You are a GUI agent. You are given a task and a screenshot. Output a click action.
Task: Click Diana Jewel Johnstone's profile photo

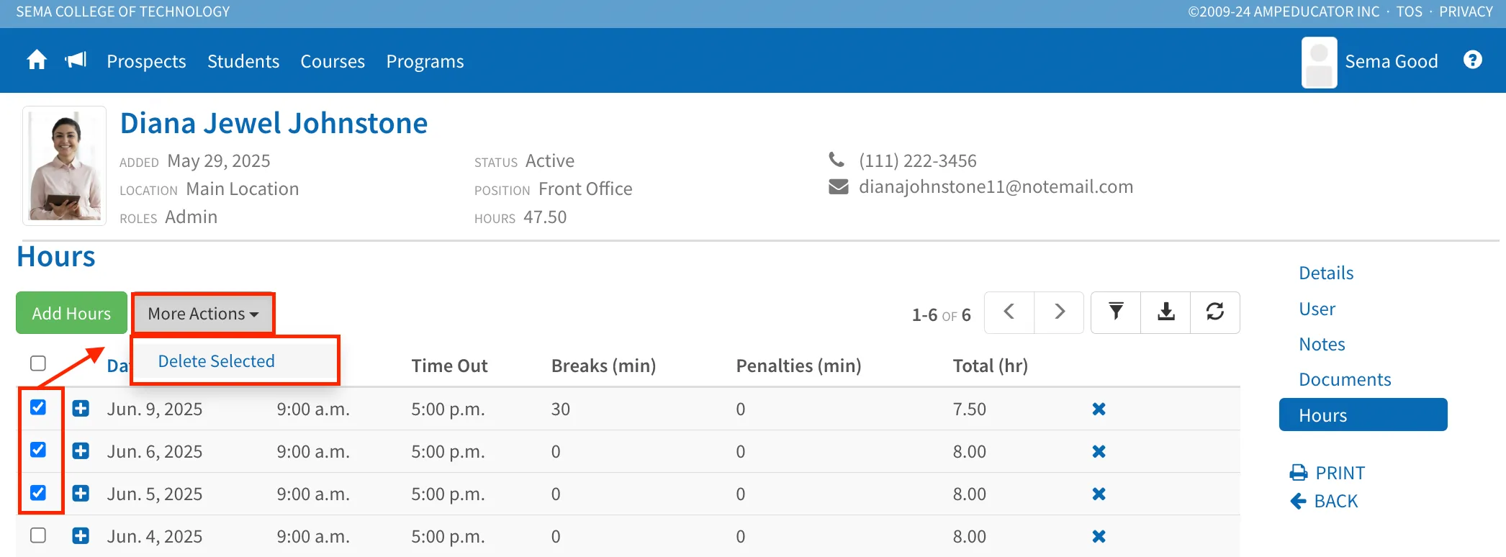click(x=65, y=166)
